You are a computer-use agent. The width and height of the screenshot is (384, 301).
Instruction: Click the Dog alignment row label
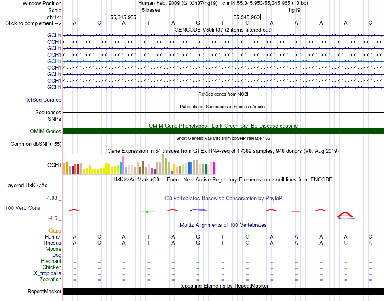click(x=57, y=255)
